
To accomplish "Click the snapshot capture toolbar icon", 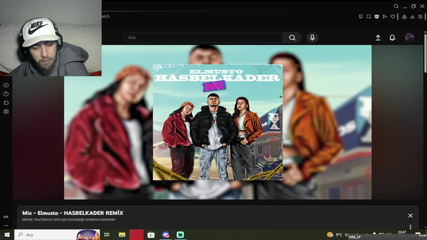I will [x=369, y=17].
